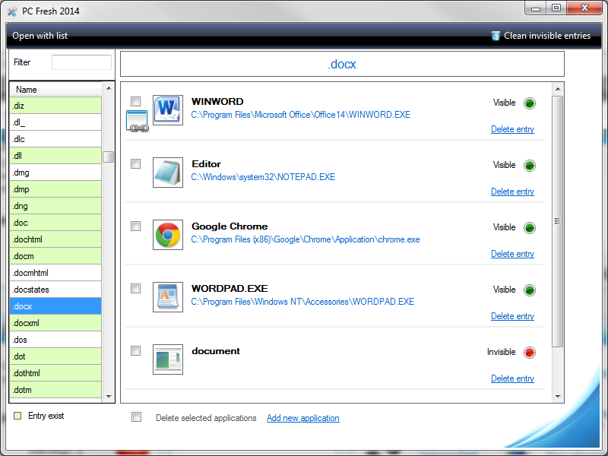This screenshot has height=456, width=608.
Task: Click the WORDPAD.EXE file path
Action: 302,302
